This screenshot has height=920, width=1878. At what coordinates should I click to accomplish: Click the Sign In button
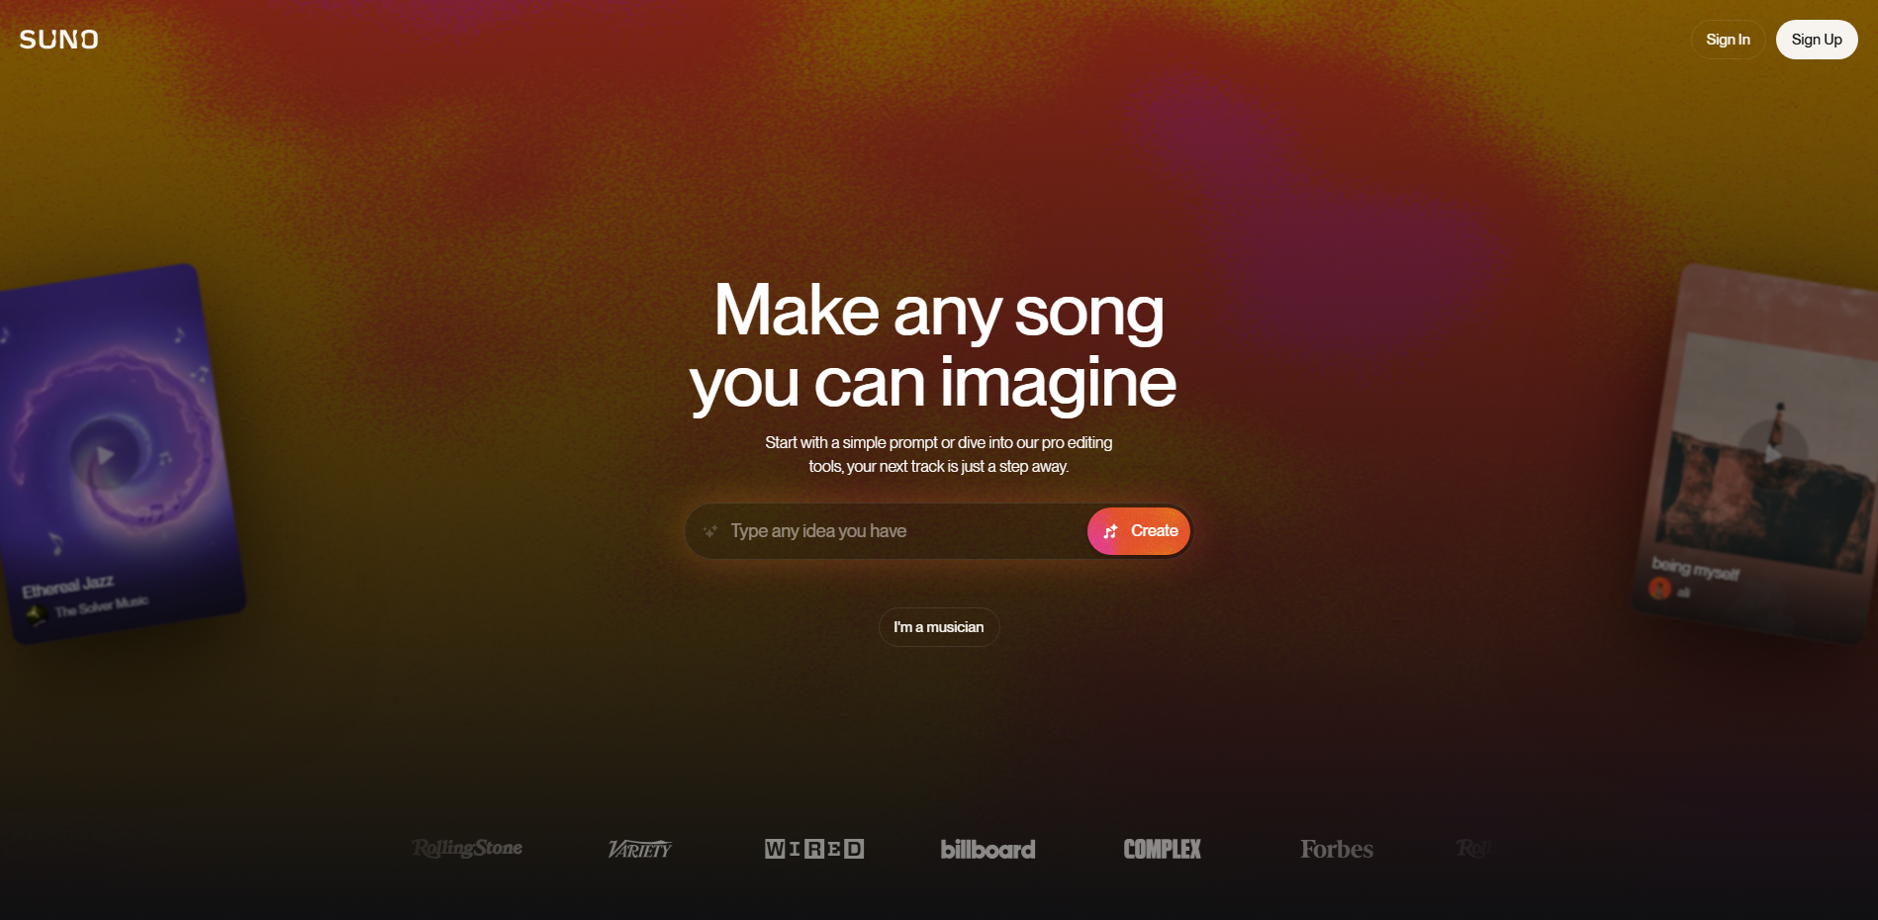click(x=1728, y=40)
